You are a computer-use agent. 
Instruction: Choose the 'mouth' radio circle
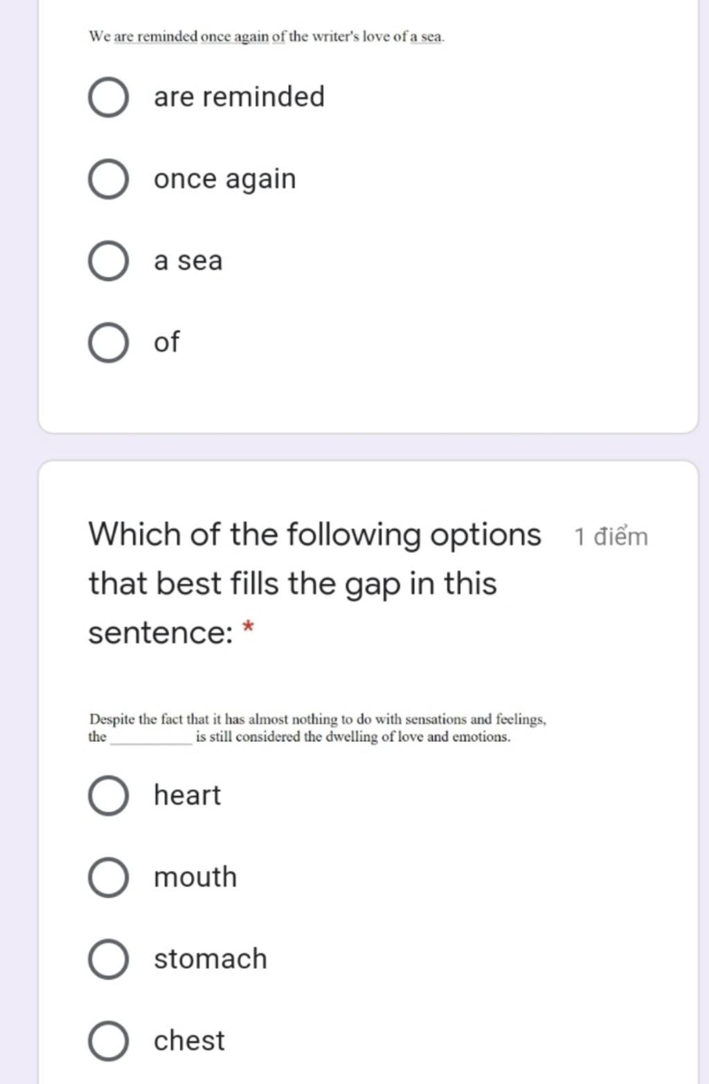coord(108,877)
